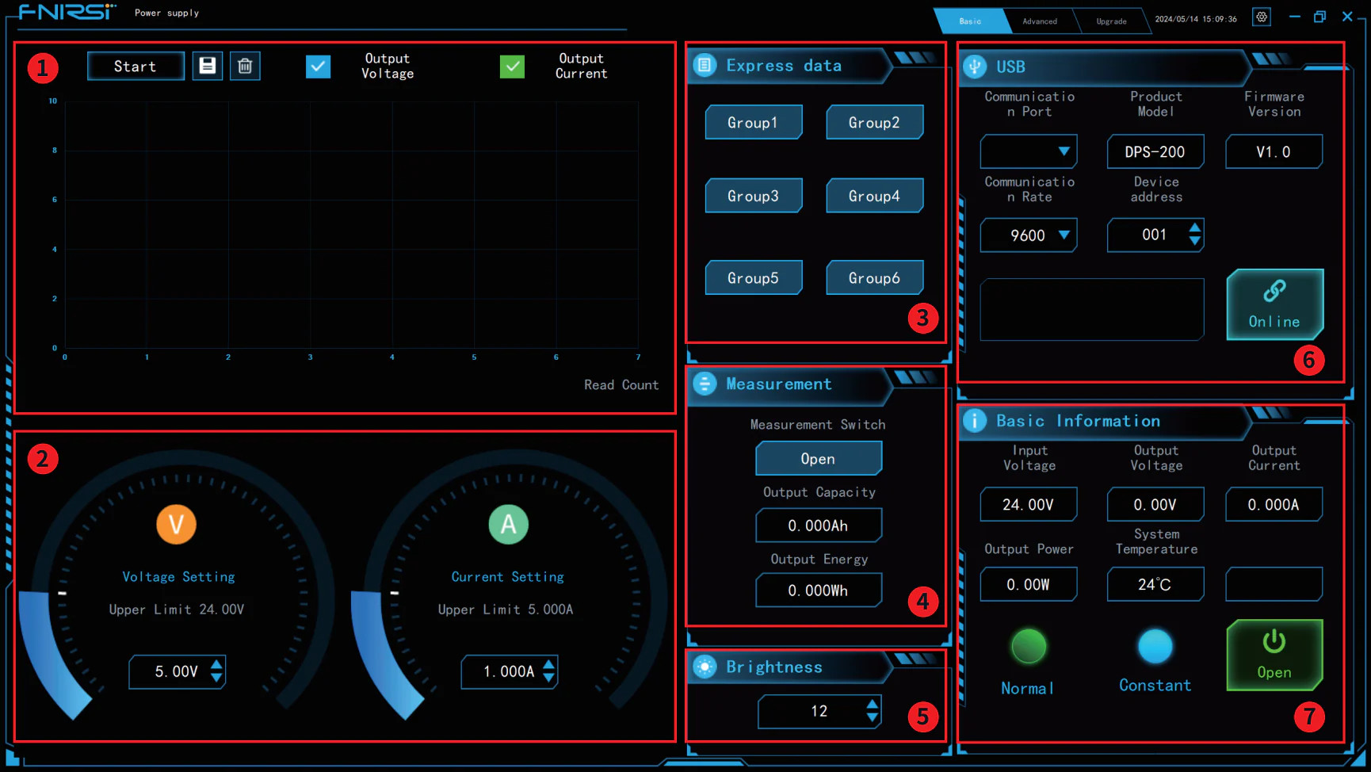Viewport: 1371px width, 772px height.
Task: Expand the Communication Port dropdown
Action: pos(1064,151)
